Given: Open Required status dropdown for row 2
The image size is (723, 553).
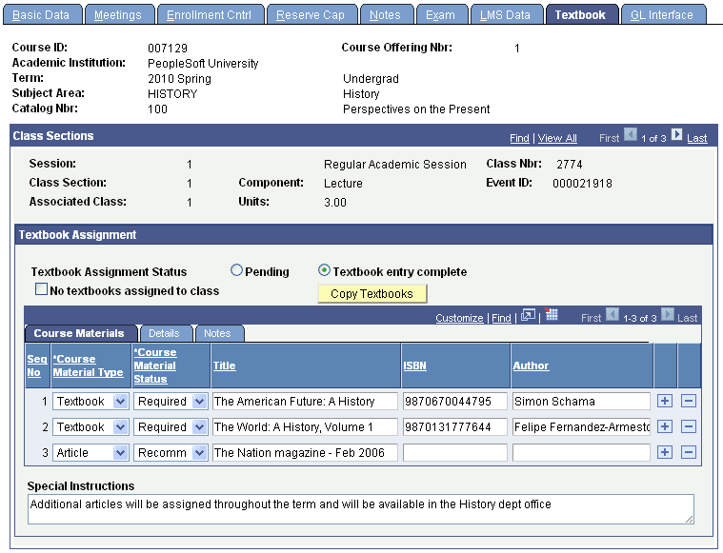Looking at the screenshot, I should tap(199, 427).
